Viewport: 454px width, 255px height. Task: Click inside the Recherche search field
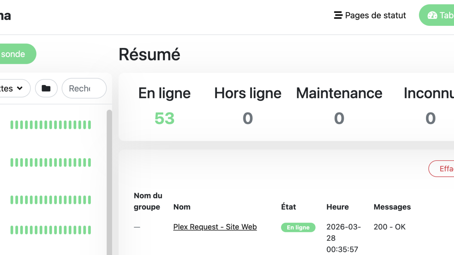click(84, 88)
